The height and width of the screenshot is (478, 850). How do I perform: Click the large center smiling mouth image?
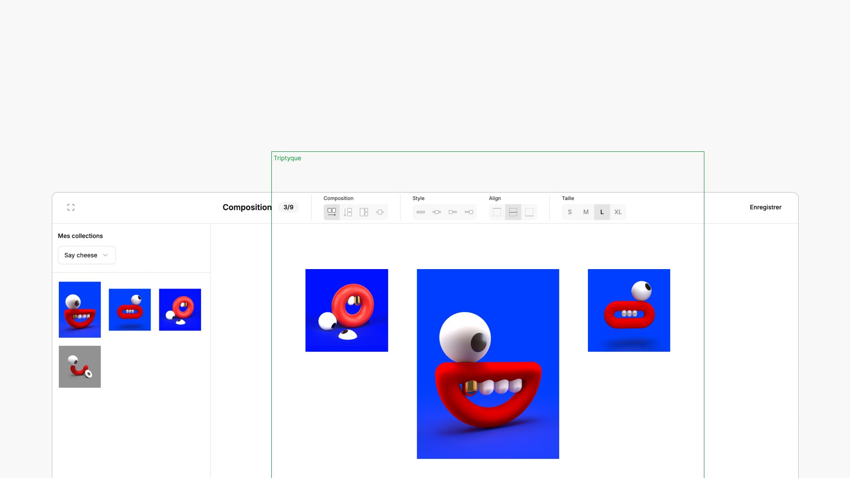coord(488,364)
